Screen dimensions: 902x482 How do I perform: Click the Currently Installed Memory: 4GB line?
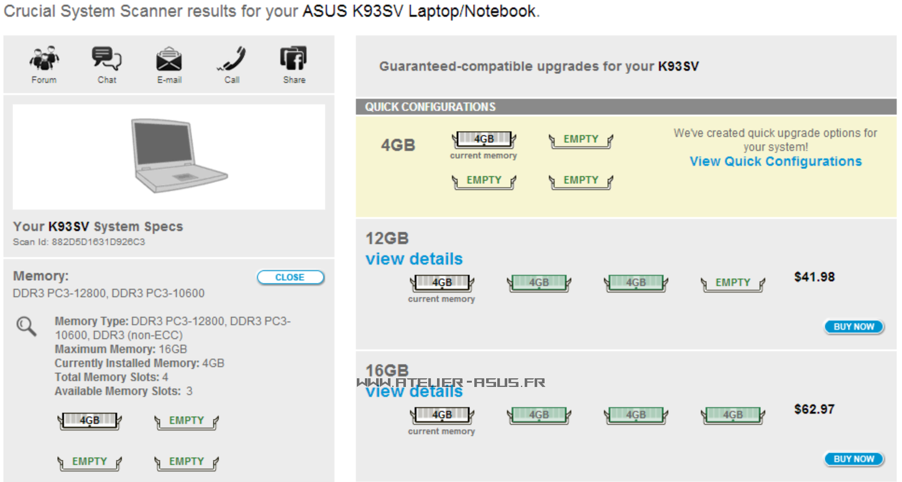coord(139,363)
